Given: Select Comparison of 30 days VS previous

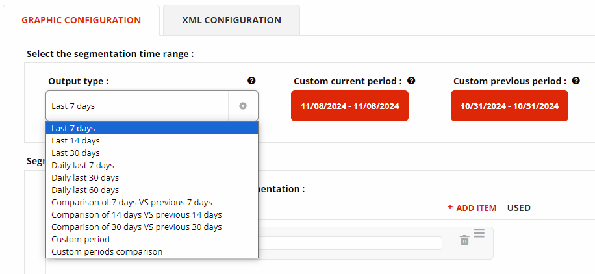Looking at the screenshot, I should tap(136, 227).
